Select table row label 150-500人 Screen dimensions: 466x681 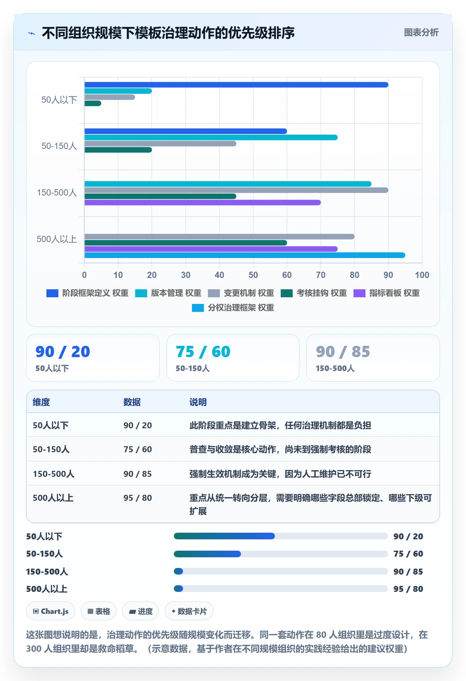[54, 474]
